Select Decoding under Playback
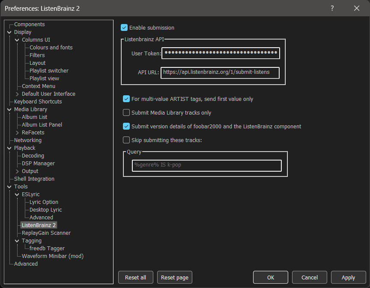Viewport: 370px width, 288px height. [x=33, y=156]
